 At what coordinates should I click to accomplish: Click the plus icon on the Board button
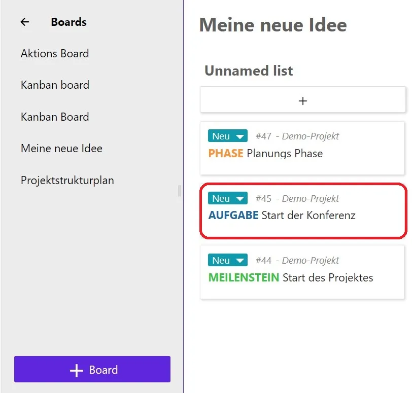click(x=76, y=369)
